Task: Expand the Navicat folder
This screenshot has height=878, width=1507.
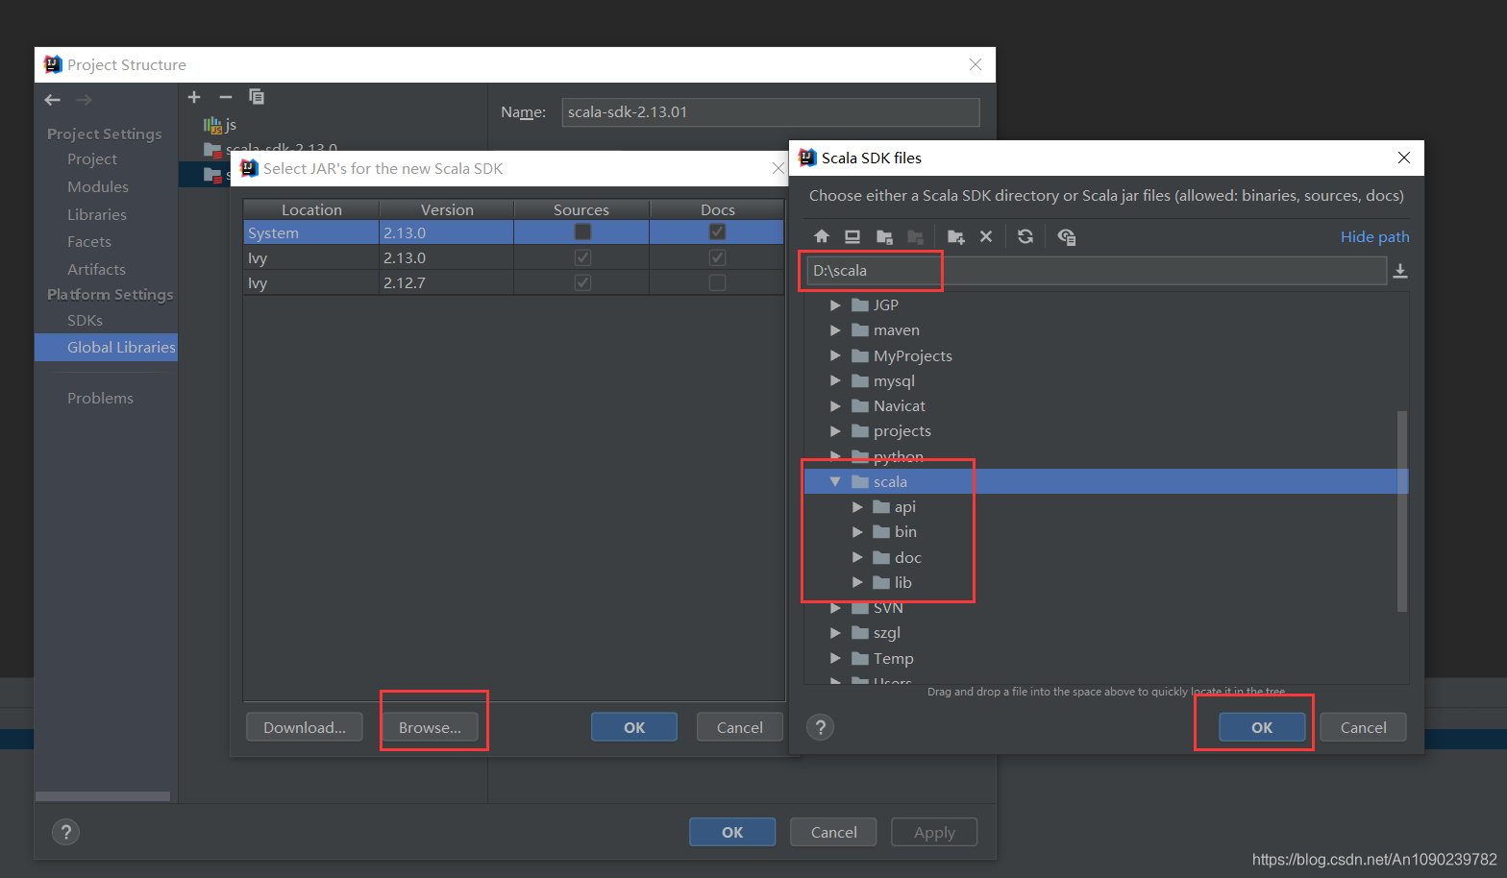Action: click(x=835, y=406)
